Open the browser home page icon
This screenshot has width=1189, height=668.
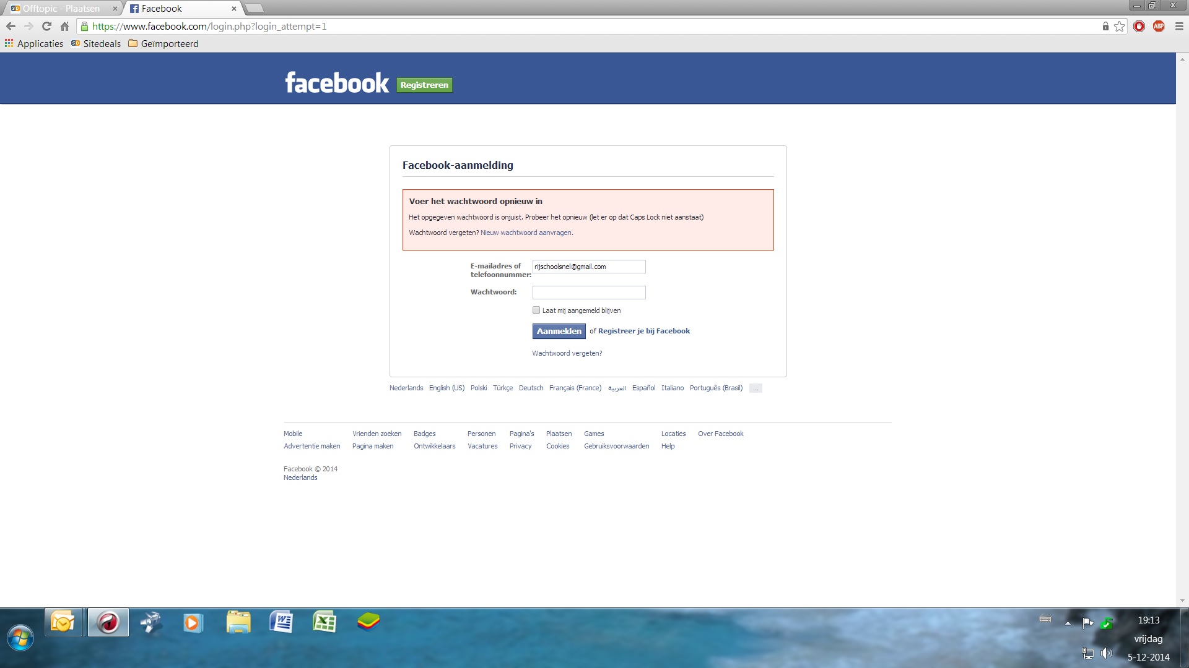point(64,27)
